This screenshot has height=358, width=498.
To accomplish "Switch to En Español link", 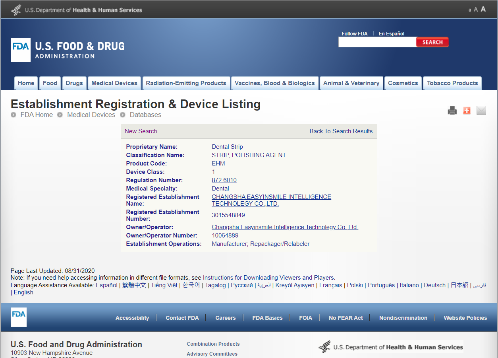I will coord(392,34).
